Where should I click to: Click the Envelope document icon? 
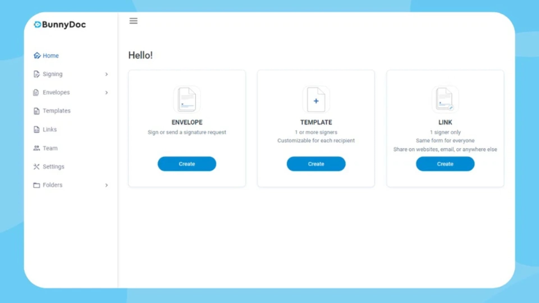[x=187, y=99]
